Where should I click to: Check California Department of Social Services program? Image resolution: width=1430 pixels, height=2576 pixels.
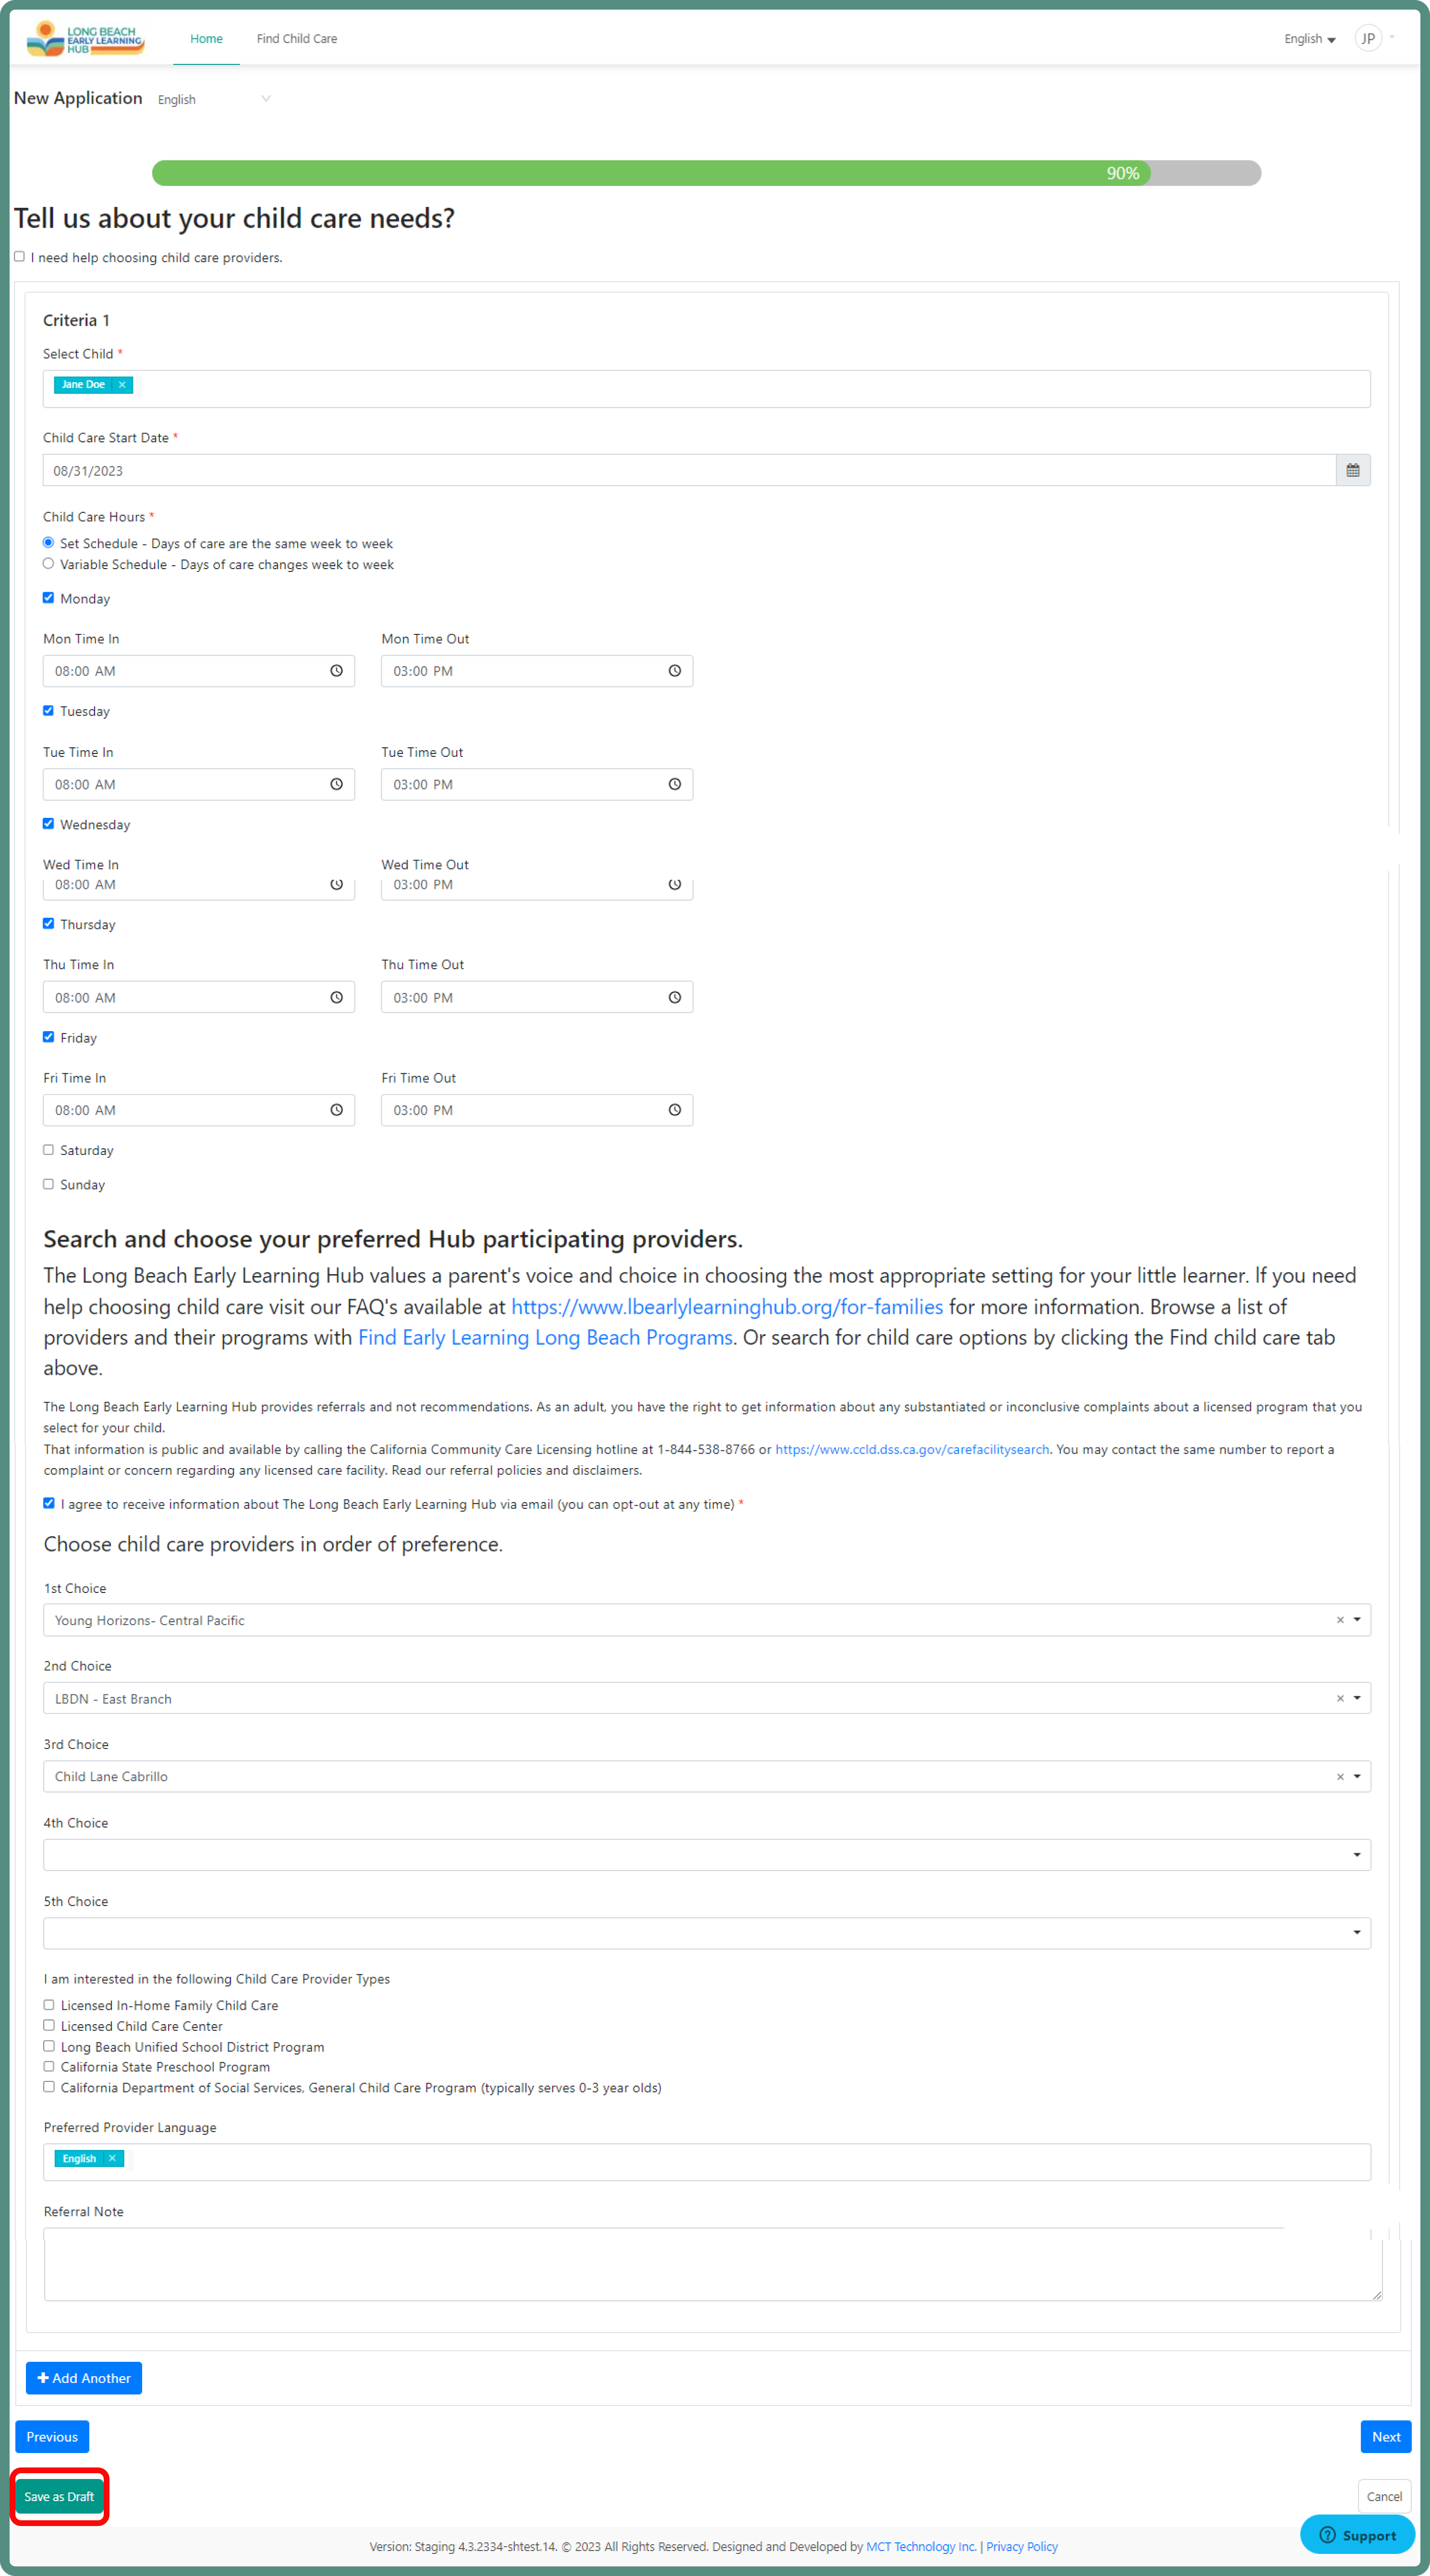(49, 2087)
